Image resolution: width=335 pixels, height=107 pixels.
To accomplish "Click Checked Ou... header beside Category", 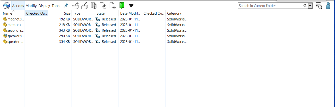I will tap(154, 13).
